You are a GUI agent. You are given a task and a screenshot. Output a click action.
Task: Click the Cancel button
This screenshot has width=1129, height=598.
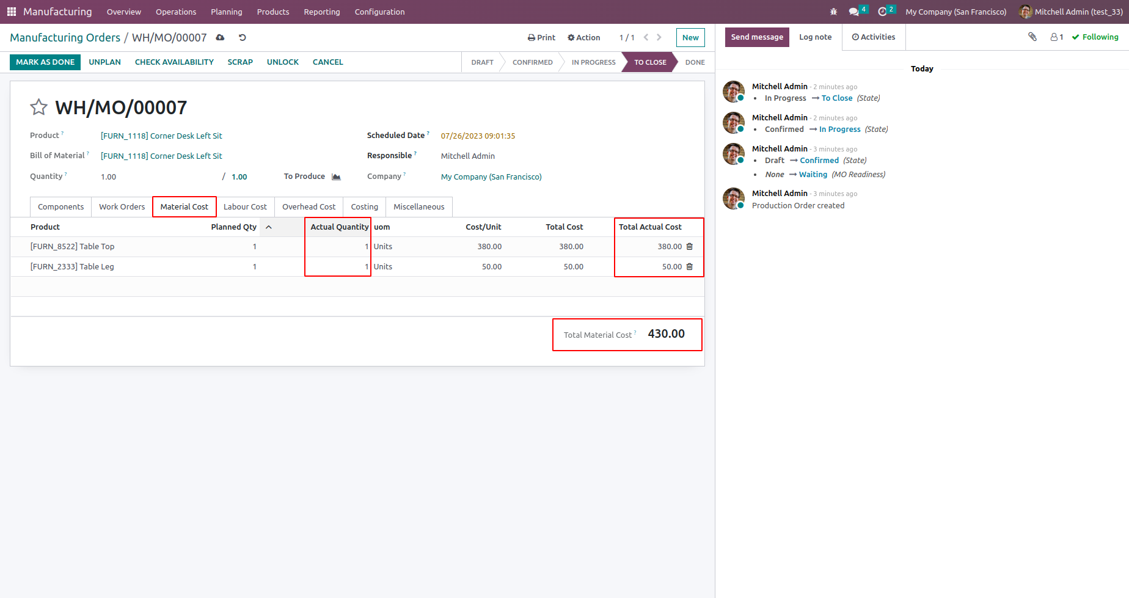coord(328,62)
